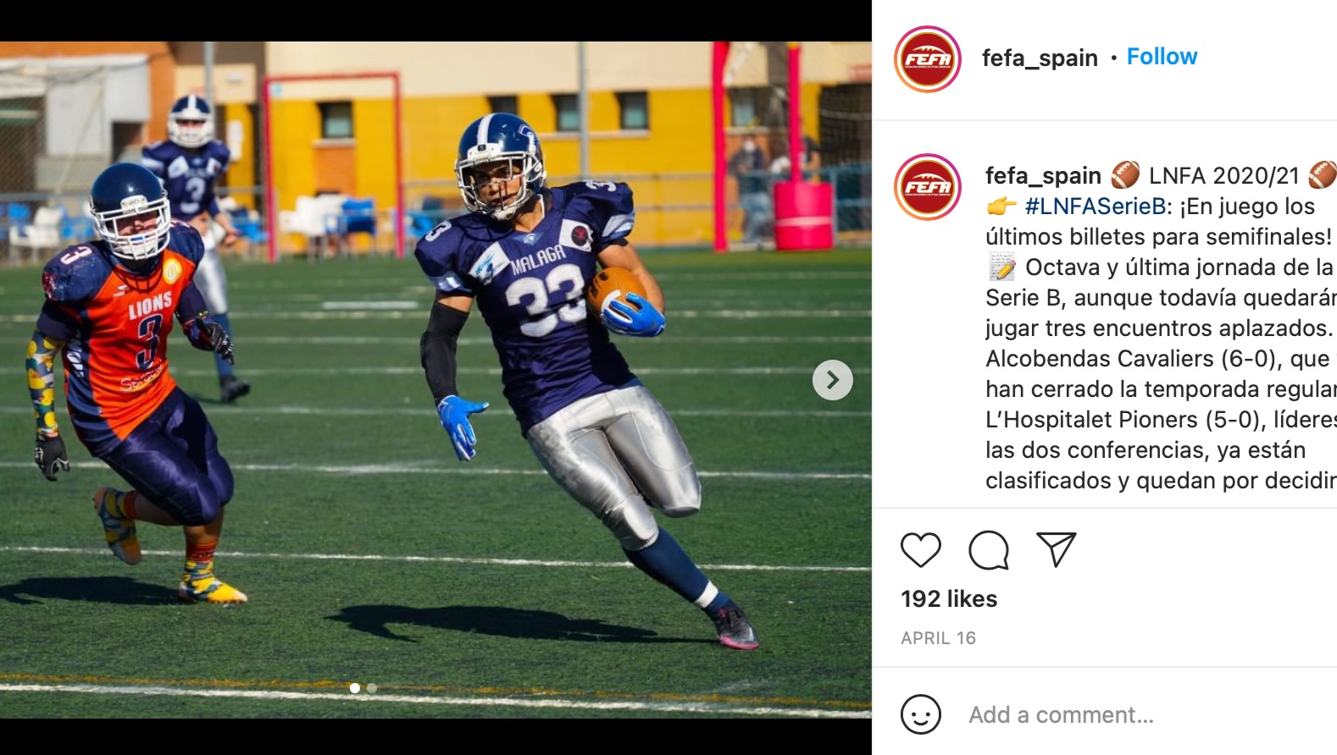
Task: Click the L'Hospitalet Pioners caption line
Action: pyautogui.click(x=1161, y=420)
